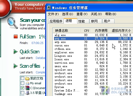Click the Comple… link under Scan of files
The width and height of the screenshot is (133, 96).
tap(40, 72)
